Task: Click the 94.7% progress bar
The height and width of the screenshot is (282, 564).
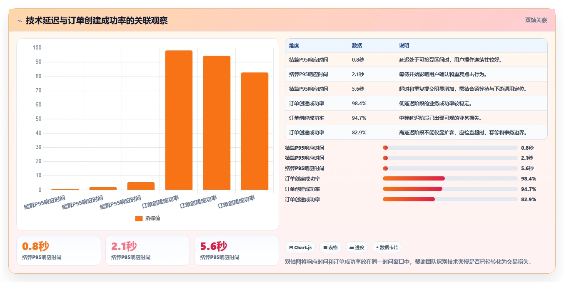Action: point(450,189)
